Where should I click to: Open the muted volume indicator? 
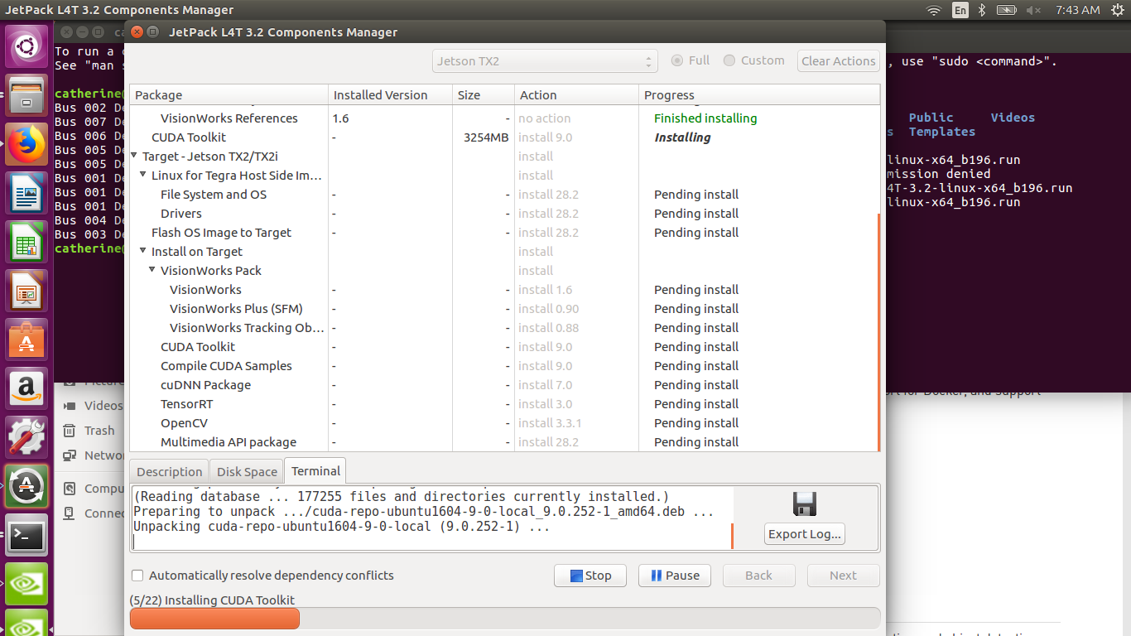1033,10
